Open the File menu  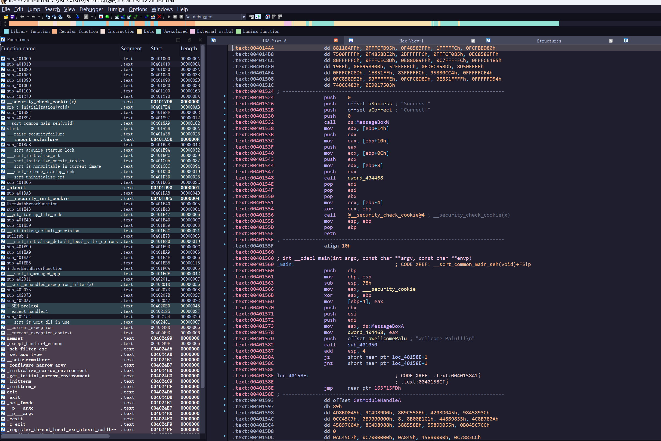tap(6, 9)
